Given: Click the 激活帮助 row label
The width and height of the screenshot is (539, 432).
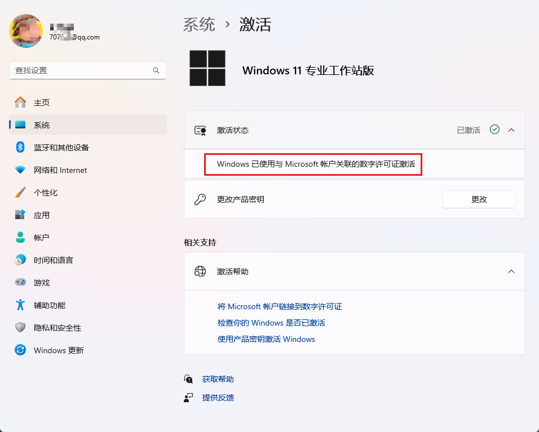Looking at the screenshot, I should pos(233,271).
